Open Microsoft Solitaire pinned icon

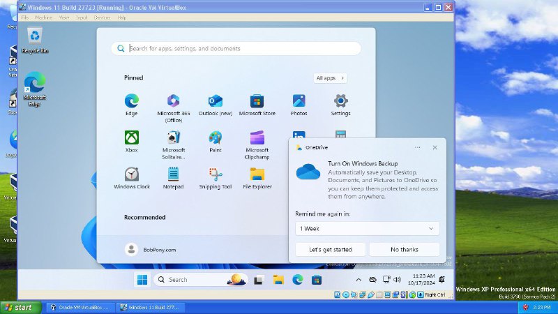[174, 145]
